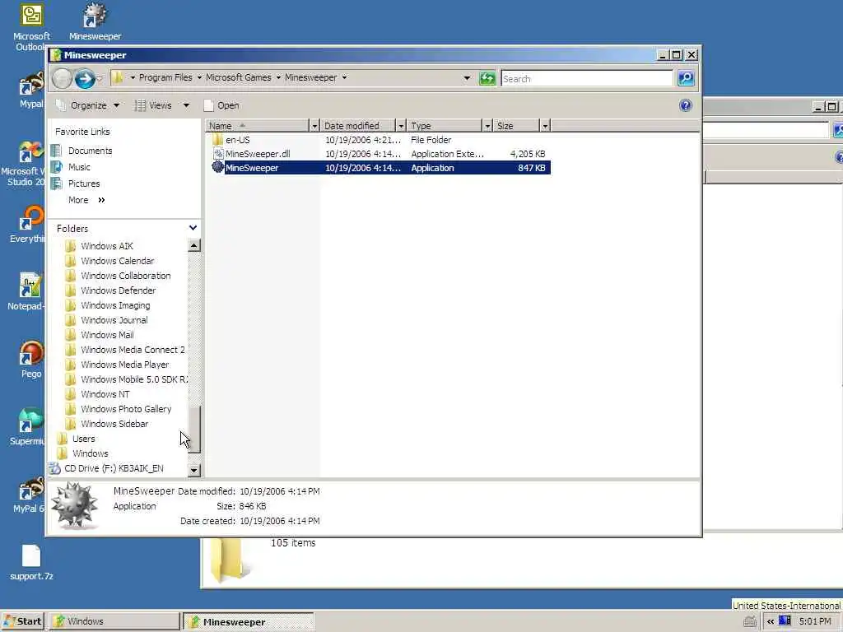This screenshot has height=632, width=843.
Task: Open the recent pages dropdown beside Forward
Action: point(100,80)
